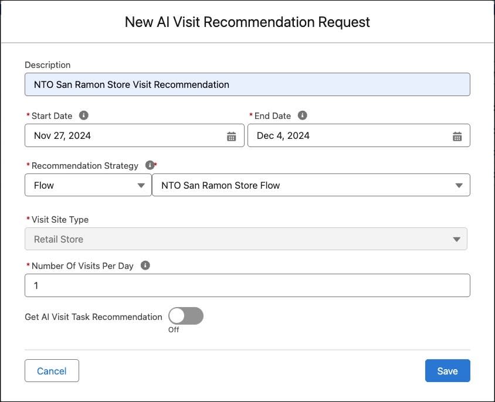Click the Recommendation Strategy label
The image size is (495, 402).
(84, 166)
